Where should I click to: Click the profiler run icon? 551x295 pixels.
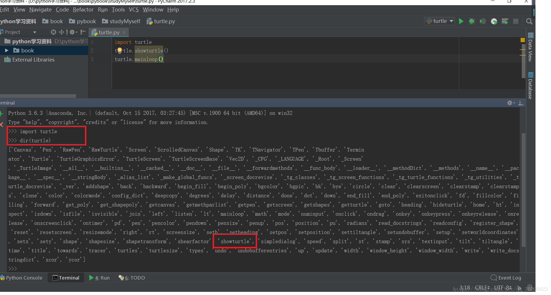[x=494, y=21]
